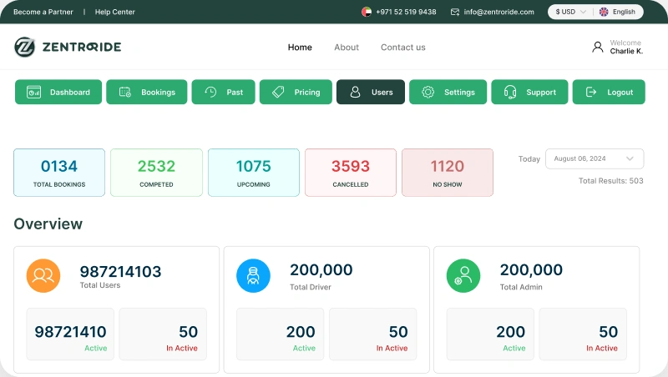Click the UK flag language icon
The image size is (668, 377).
pos(604,12)
